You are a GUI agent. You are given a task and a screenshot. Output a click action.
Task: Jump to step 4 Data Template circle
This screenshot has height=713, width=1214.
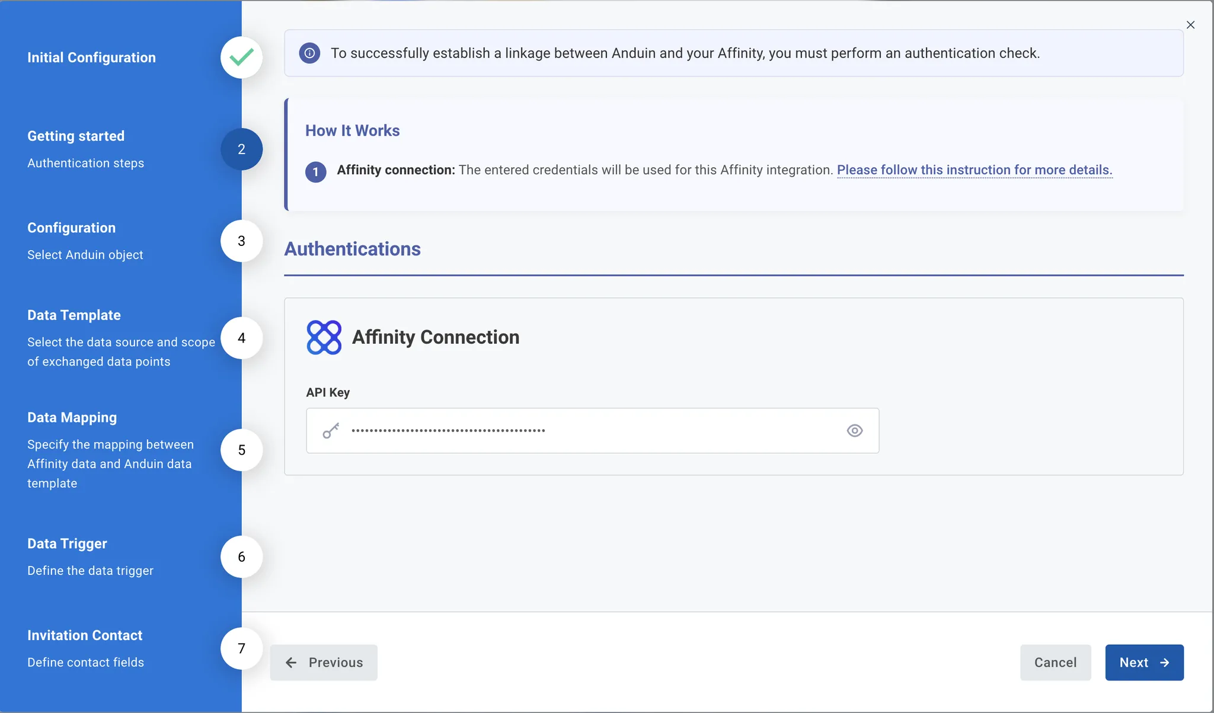[241, 338]
